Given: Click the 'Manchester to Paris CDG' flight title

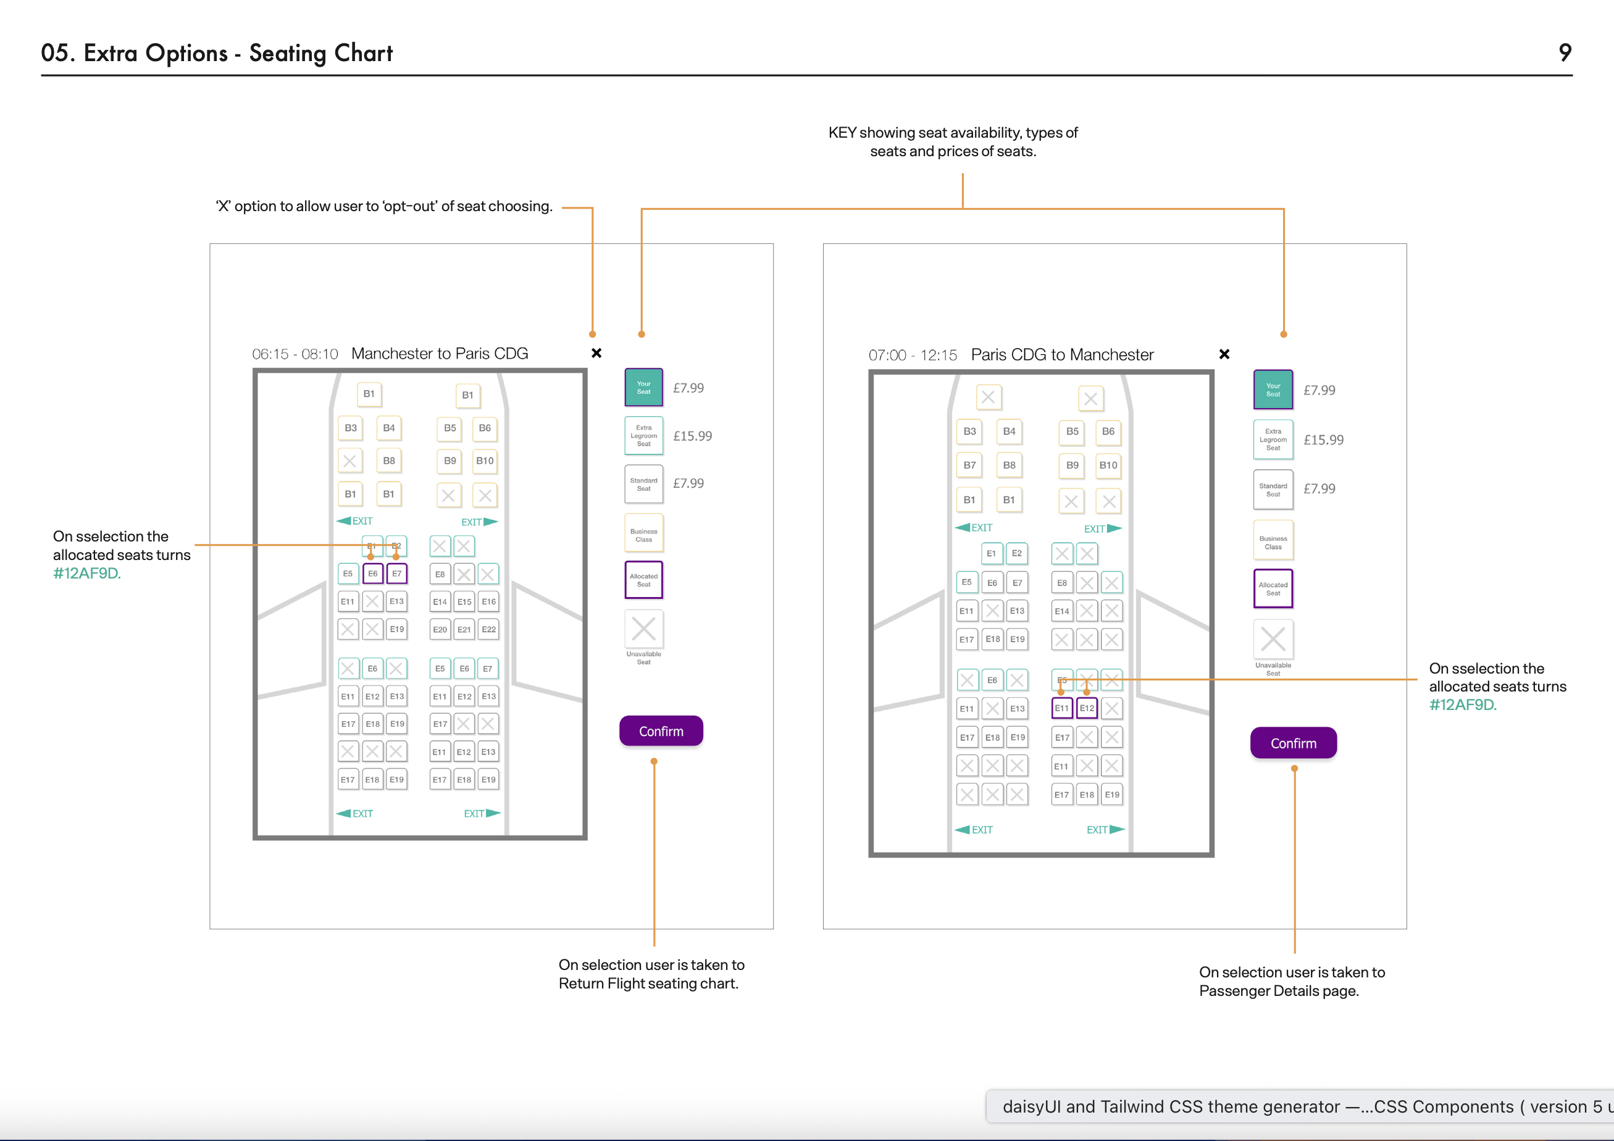Looking at the screenshot, I should click(440, 354).
